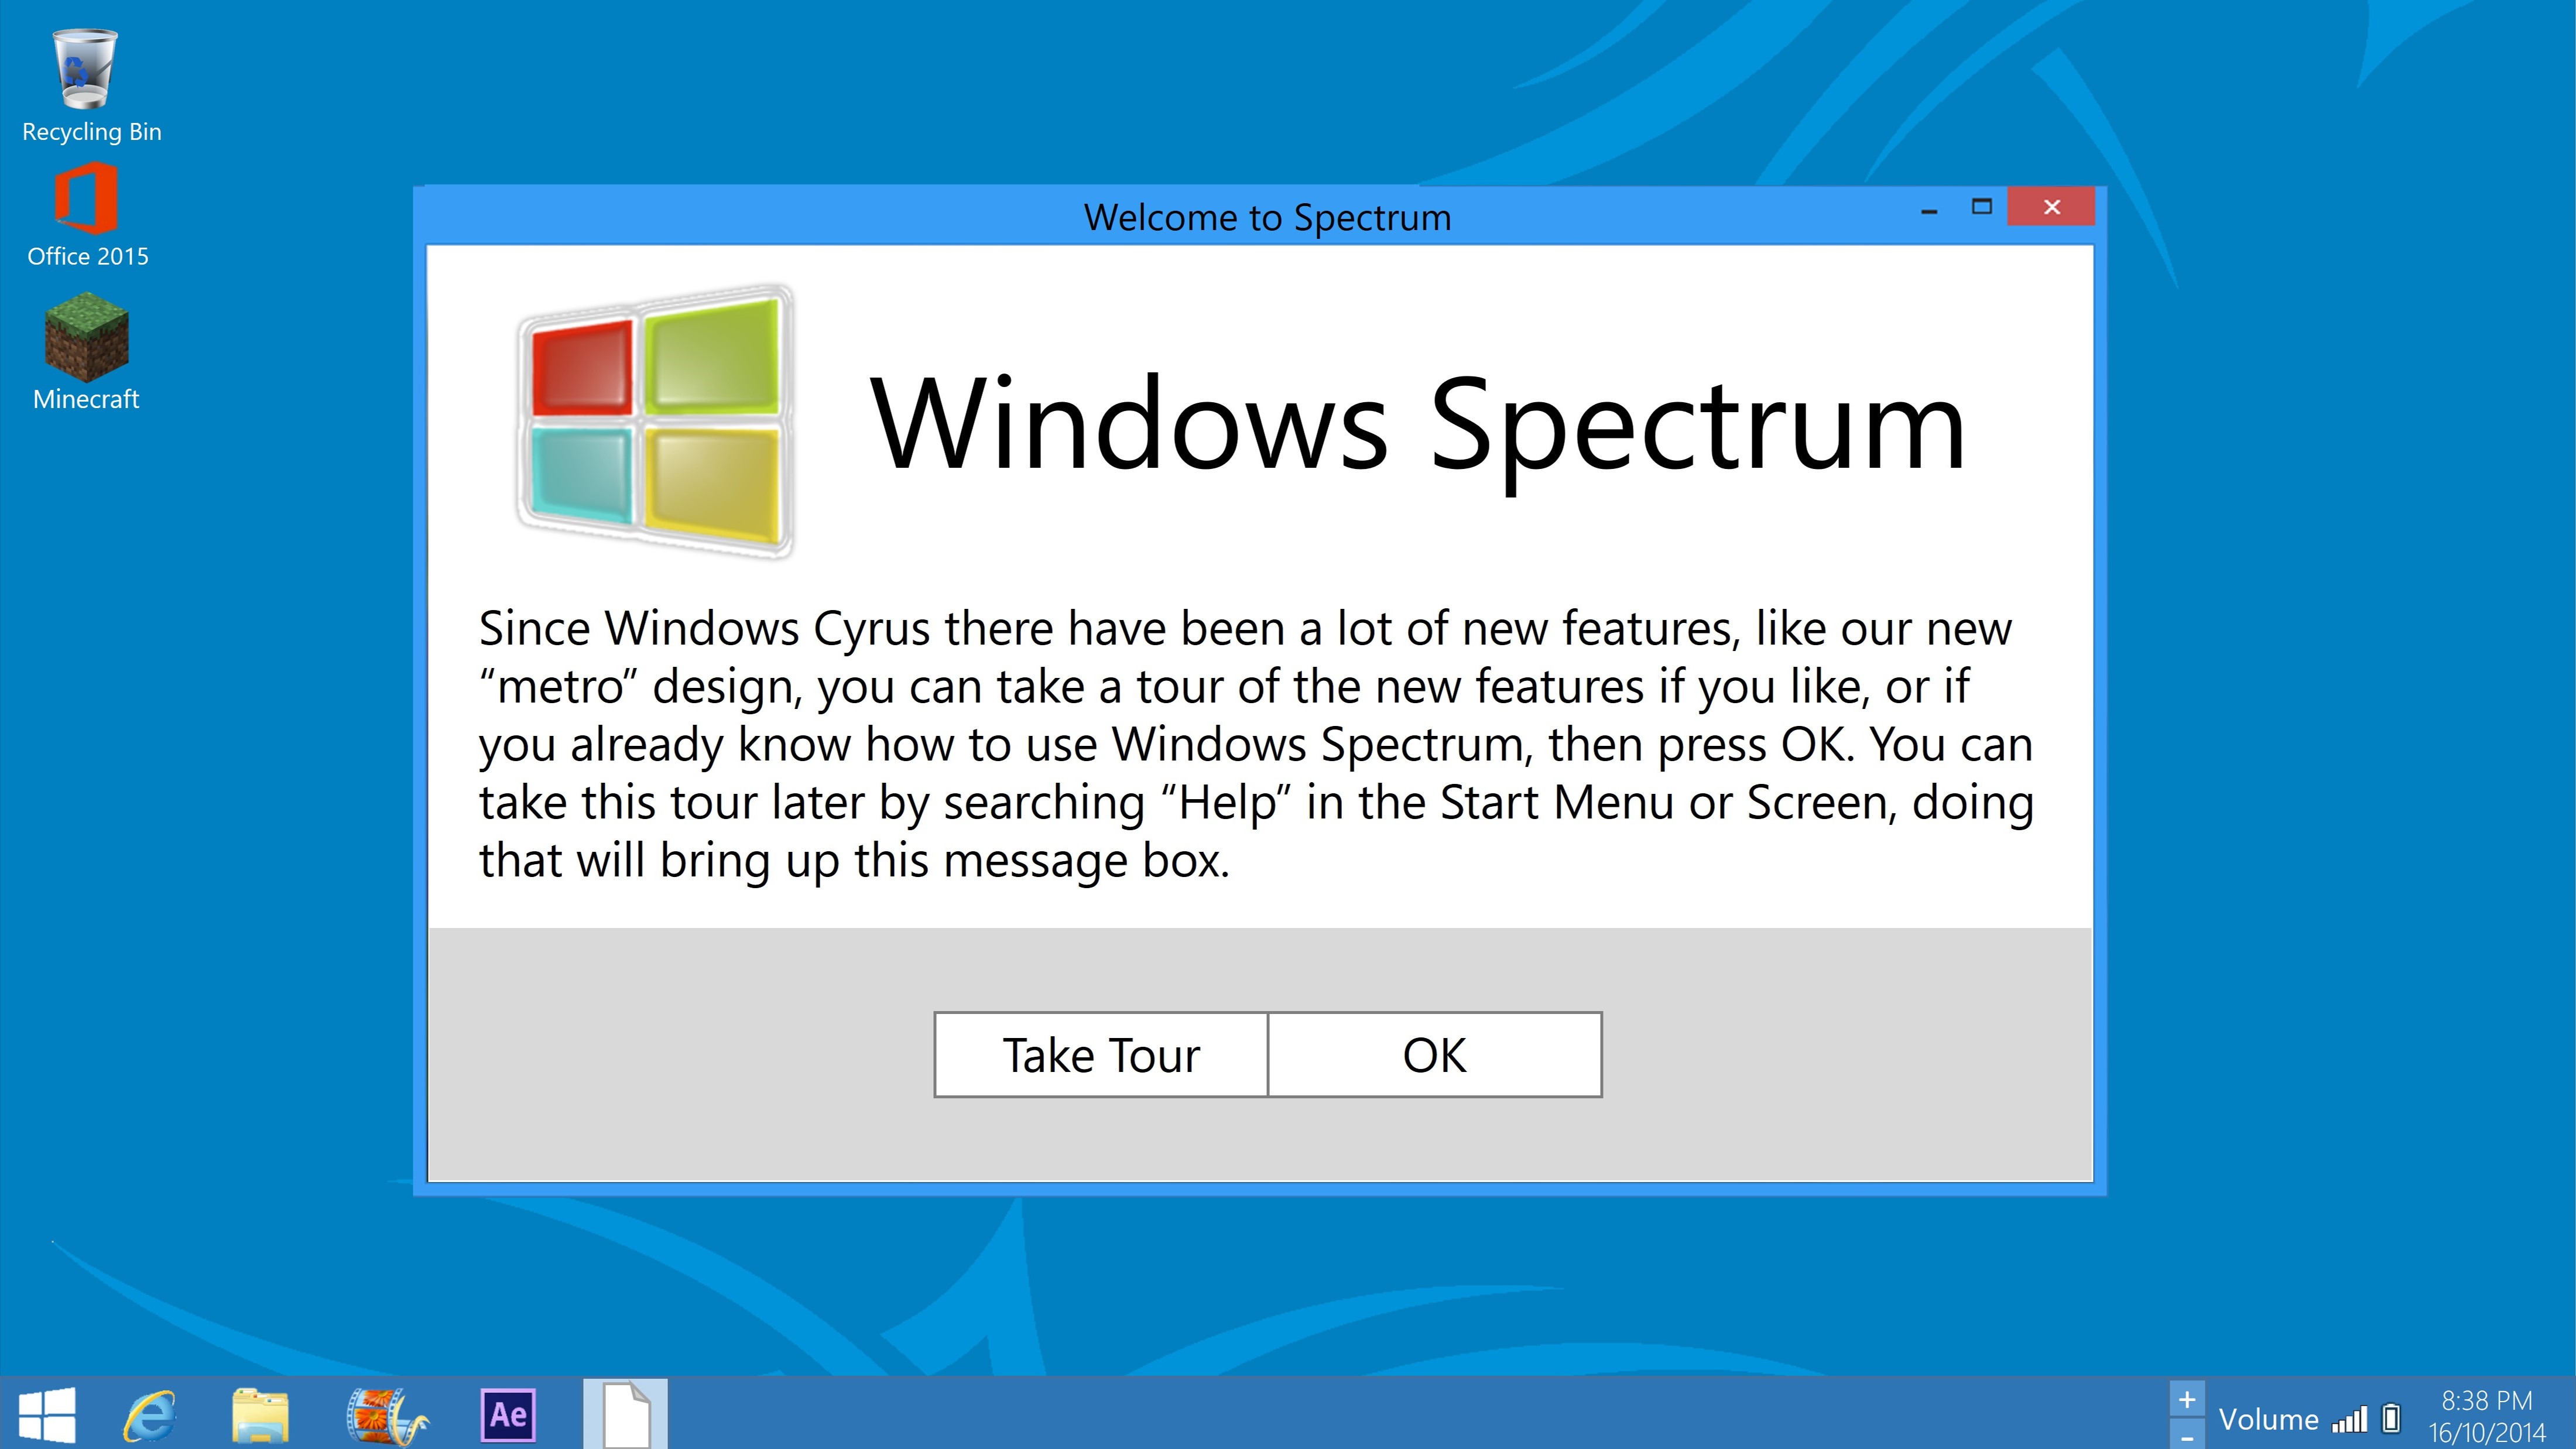This screenshot has width=2576, height=1449.
Task: Launch Movie Maker from the taskbar
Action: pos(385,1416)
